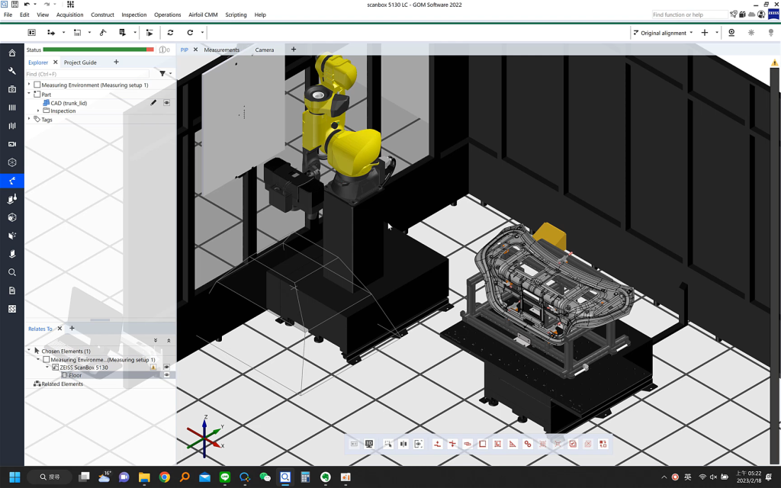Open the magnifier inspection workspace in sidebar
This screenshot has height=488, width=781.
pos(12,272)
